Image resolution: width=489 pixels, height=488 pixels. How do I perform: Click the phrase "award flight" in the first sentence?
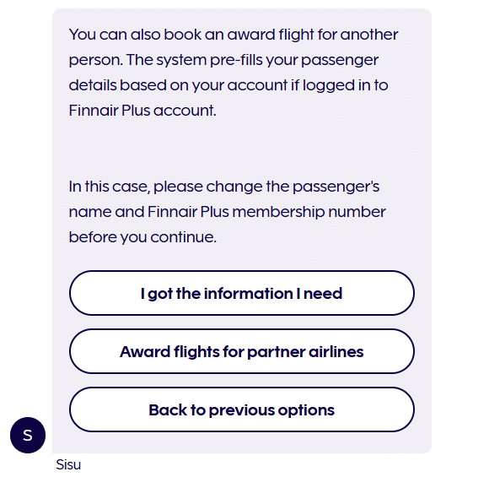(271, 35)
